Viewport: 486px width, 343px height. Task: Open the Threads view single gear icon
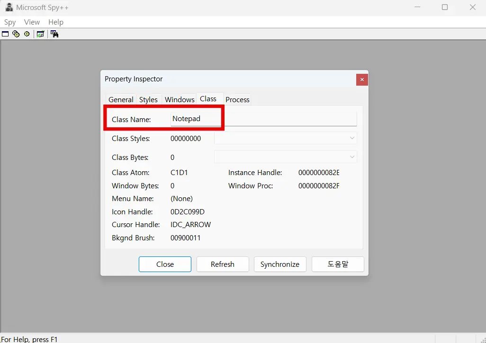27,34
